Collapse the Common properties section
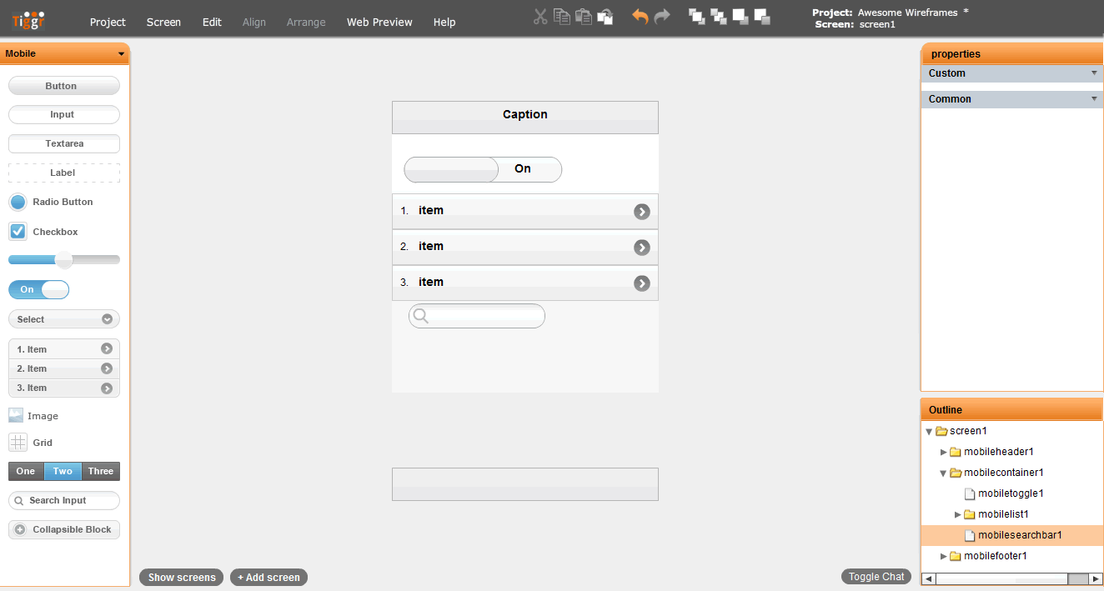This screenshot has height=591, width=1104. click(1094, 98)
